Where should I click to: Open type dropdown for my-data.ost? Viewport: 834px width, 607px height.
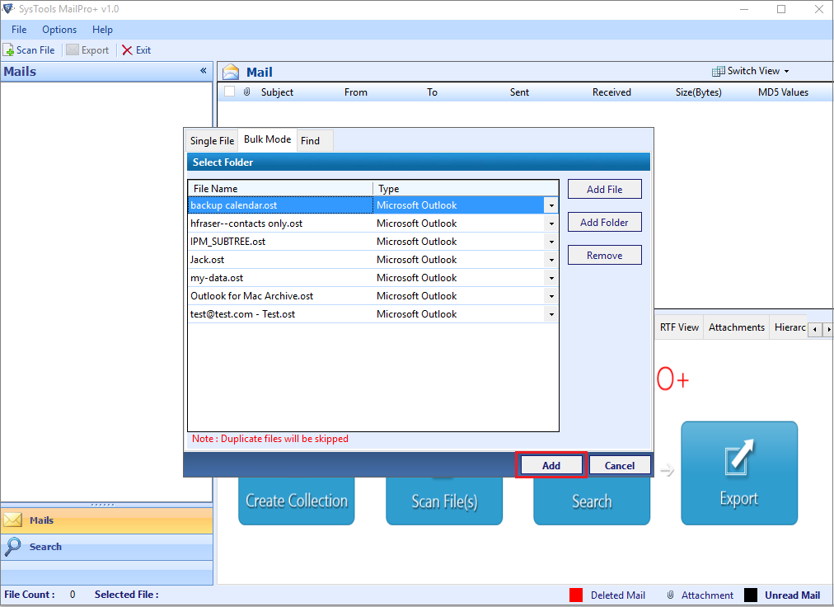click(x=551, y=278)
